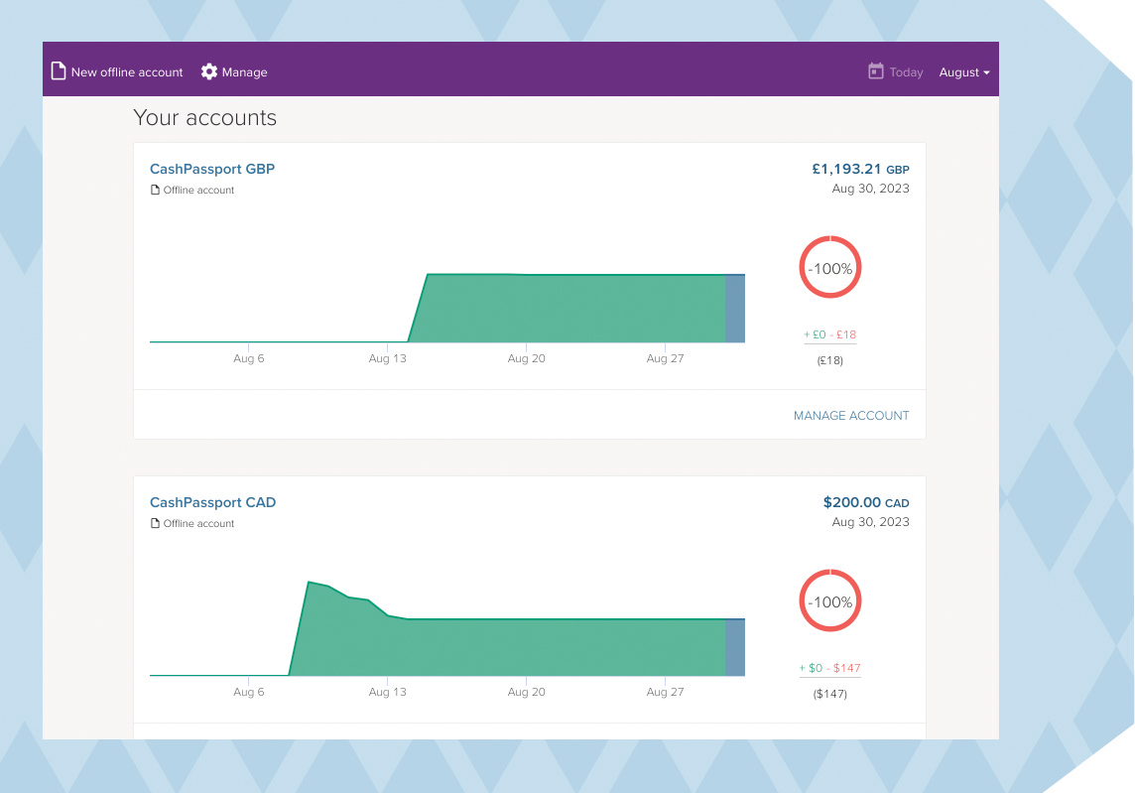The image size is (1135, 793).
Task: Open the August month dropdown
Action: [964, 72]
